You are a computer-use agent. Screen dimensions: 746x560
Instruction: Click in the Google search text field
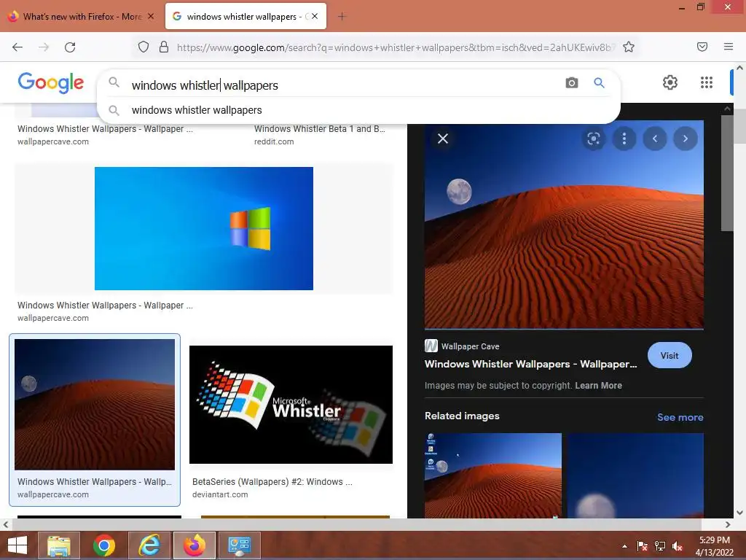(x=342, y=85)
